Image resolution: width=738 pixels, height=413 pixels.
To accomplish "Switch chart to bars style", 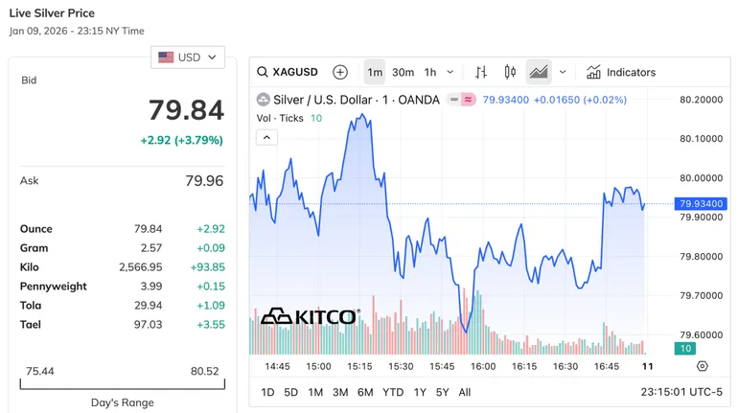I will (x=481, y=72).
